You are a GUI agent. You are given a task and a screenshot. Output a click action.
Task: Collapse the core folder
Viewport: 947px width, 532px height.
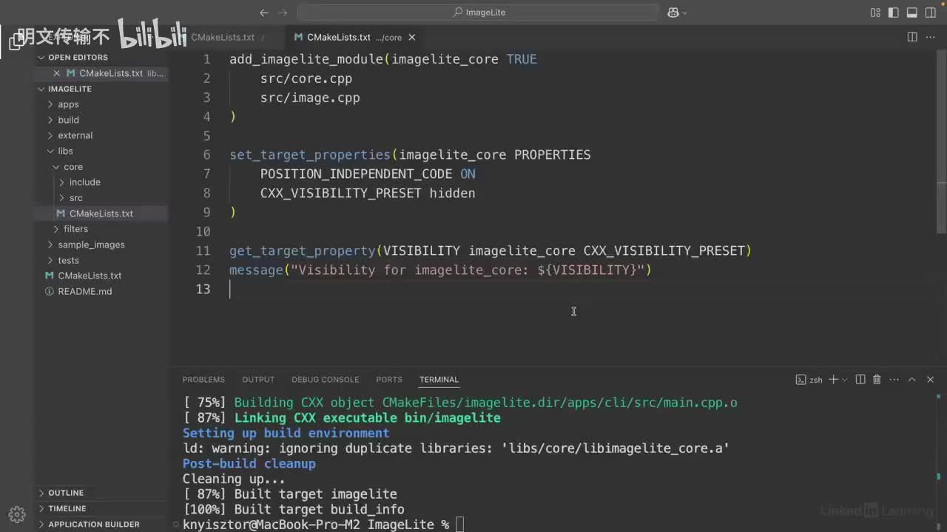[x=73, y=167]
